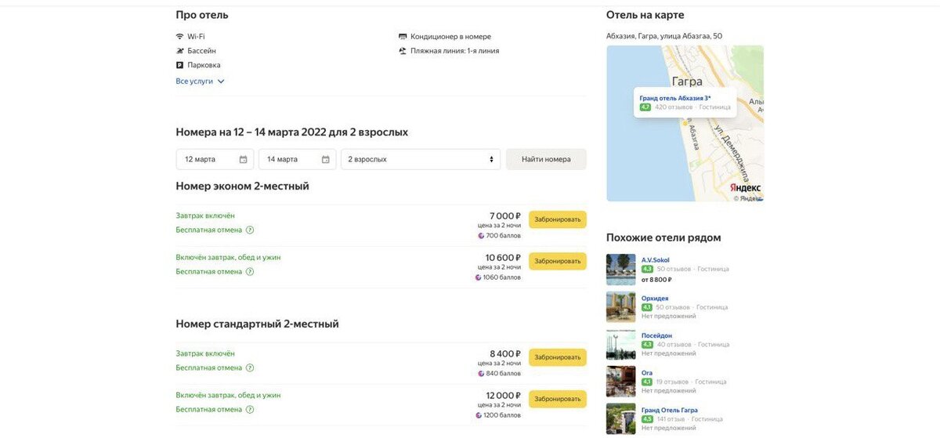940x438 pixels.
Task: Book the 8 400 ₽ standard room offer
Action: [558, 357]
